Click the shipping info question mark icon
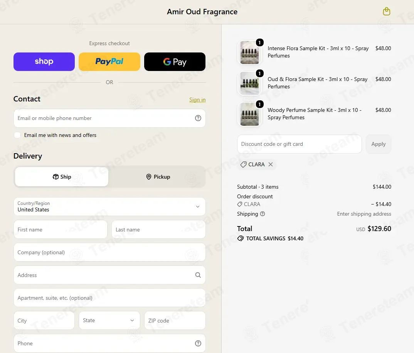Viewport: 414px width, 353px height. pyautogui.click(x=263, y=214)
